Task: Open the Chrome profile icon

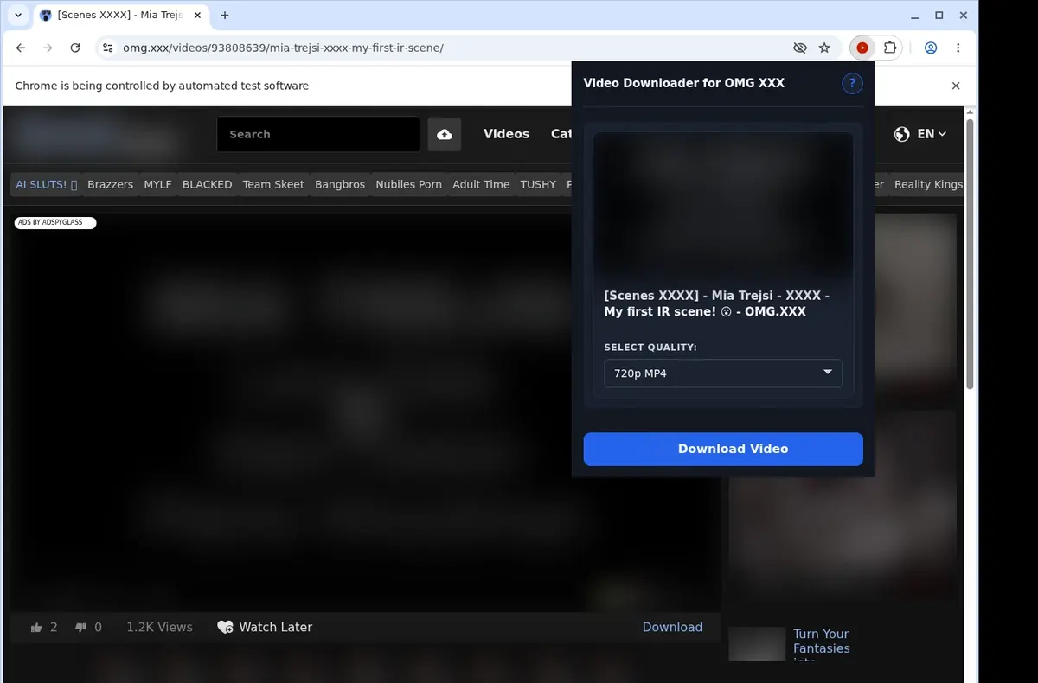Action: (x=931, y=48)
